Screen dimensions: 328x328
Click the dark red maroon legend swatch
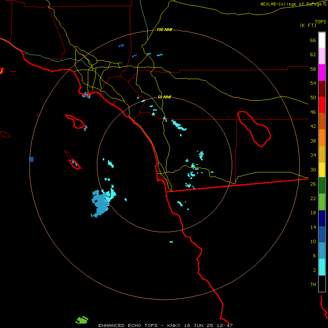tap(322, 89)
